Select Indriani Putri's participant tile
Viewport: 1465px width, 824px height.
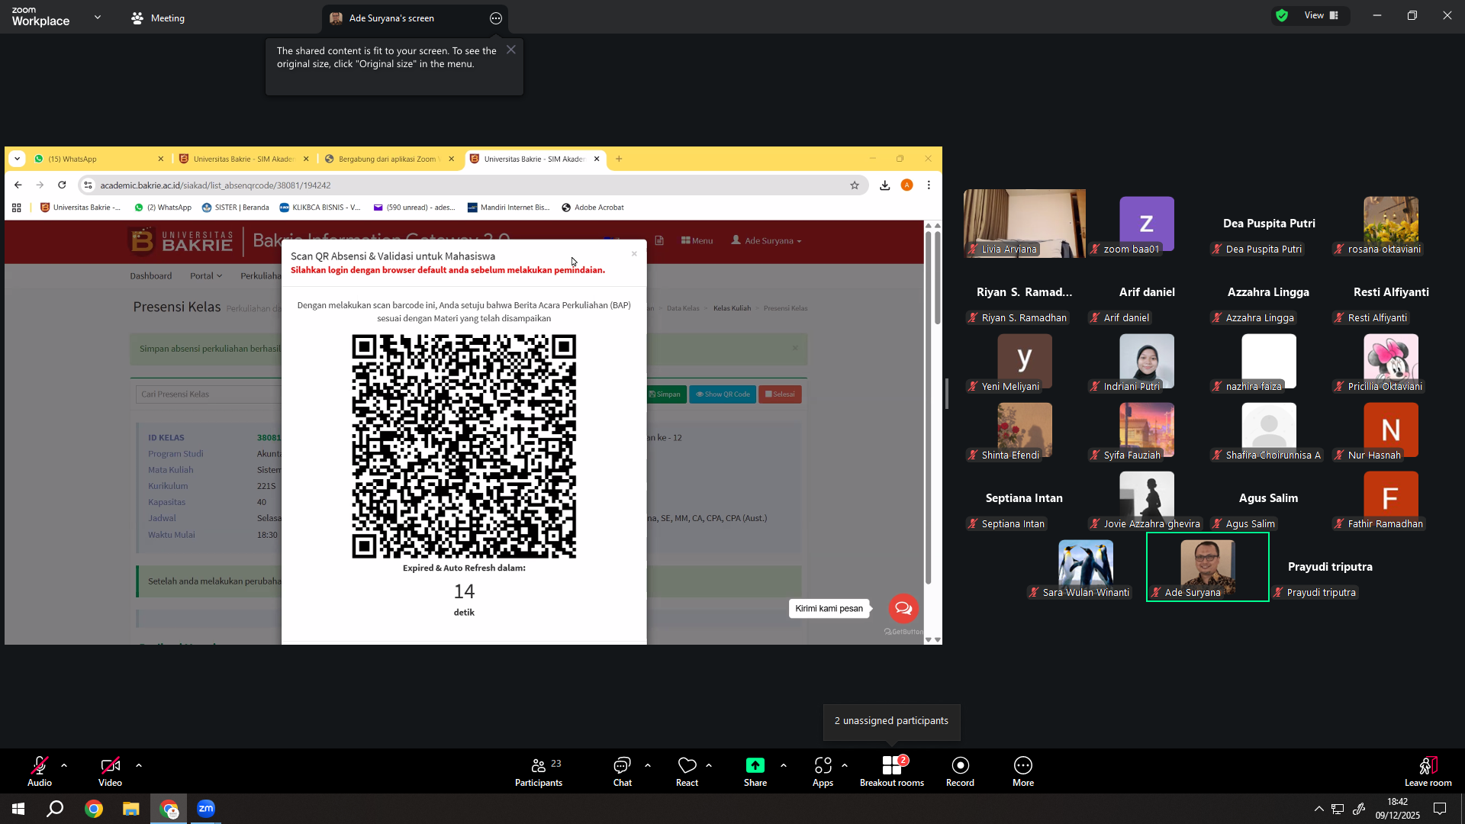1146,362
